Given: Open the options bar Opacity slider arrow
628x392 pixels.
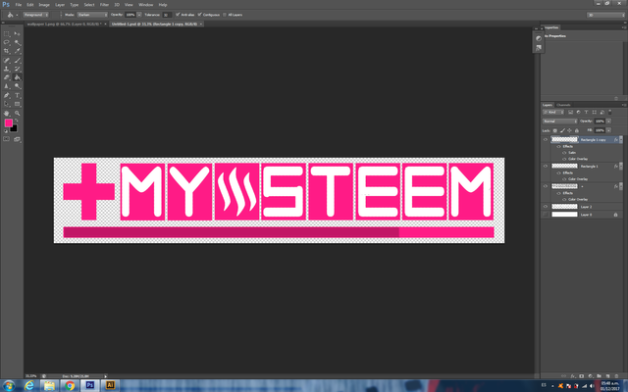Looking at the screenshot, I should (x=139, y=15).
